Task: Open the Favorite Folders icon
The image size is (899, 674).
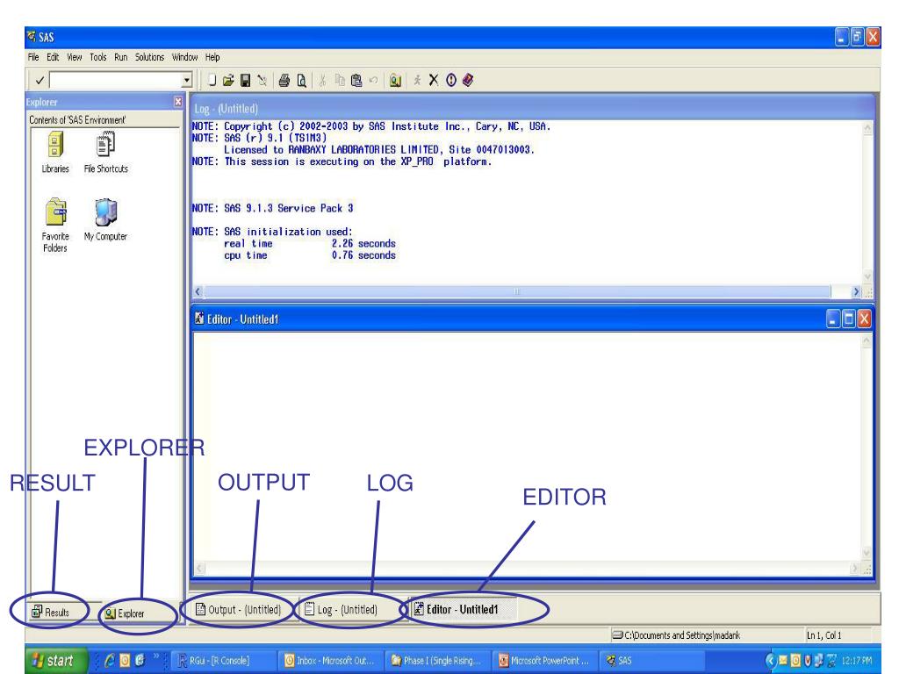Action: coord(55,226)
